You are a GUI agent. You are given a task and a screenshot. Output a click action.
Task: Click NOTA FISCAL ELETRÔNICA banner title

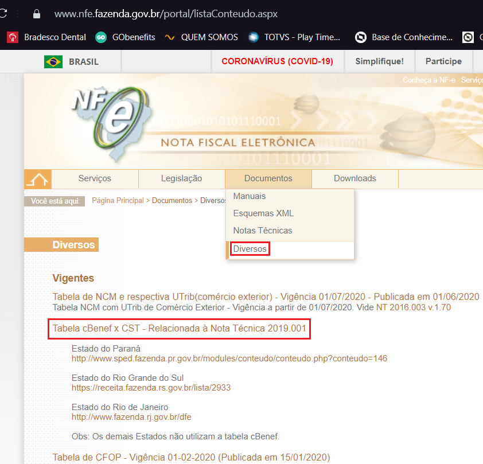click(238, 143)
